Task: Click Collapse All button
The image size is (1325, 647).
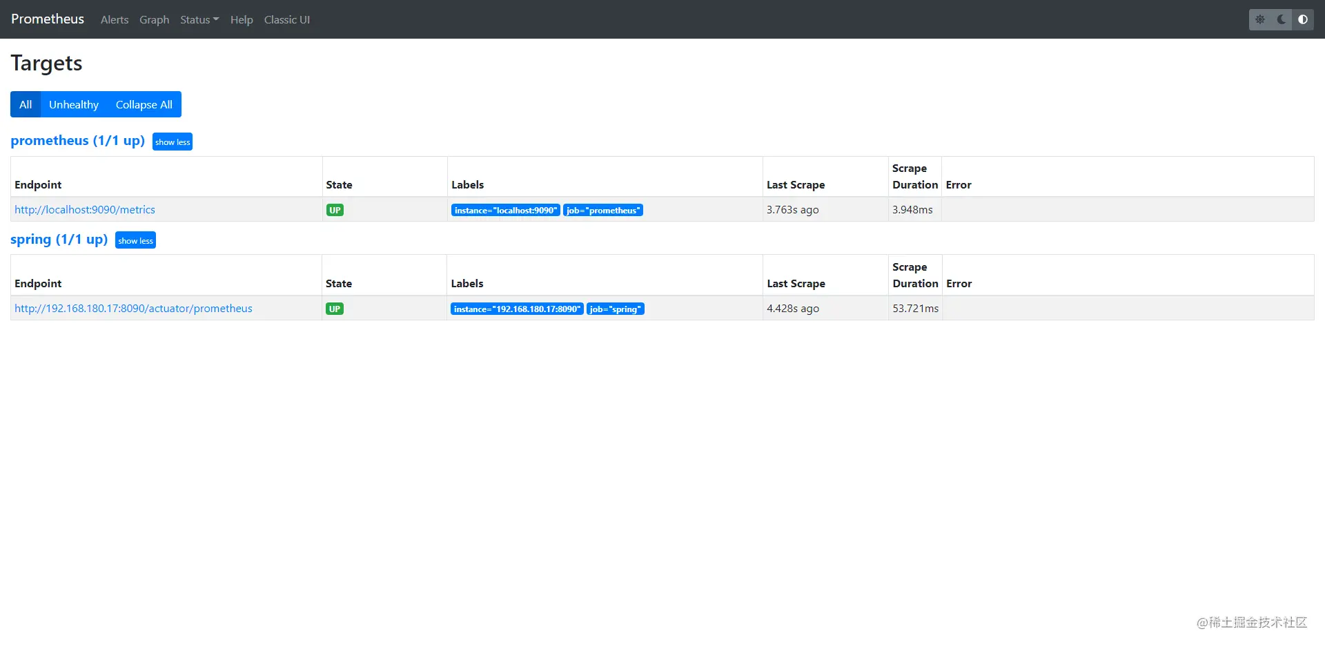Action: pyautogui.click(x=144, y=104)
